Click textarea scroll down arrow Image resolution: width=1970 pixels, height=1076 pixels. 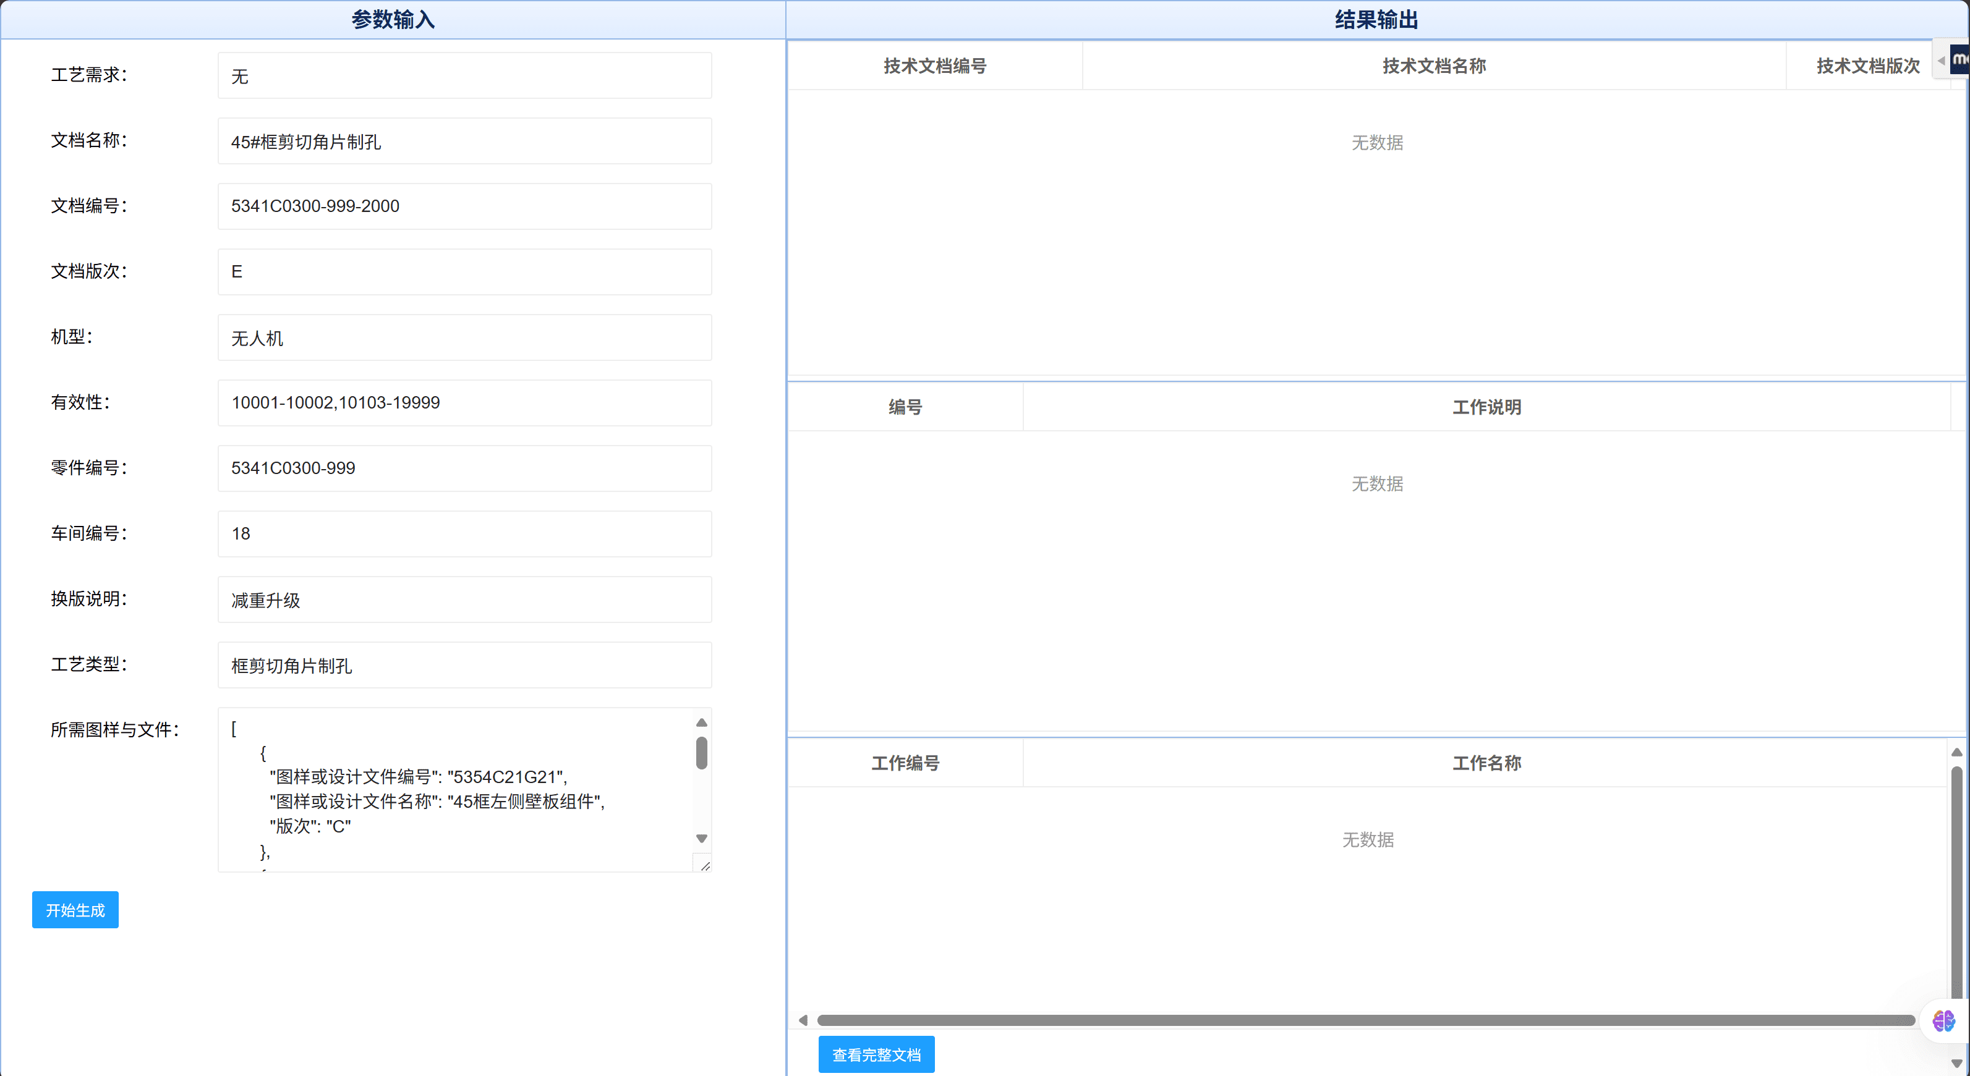tap(701, 838)
